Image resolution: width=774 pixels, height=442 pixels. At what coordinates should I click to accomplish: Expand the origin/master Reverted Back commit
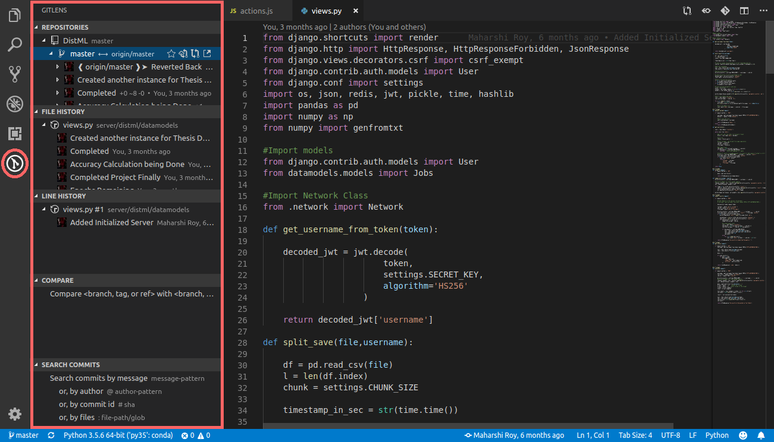[x=58, y=67]
